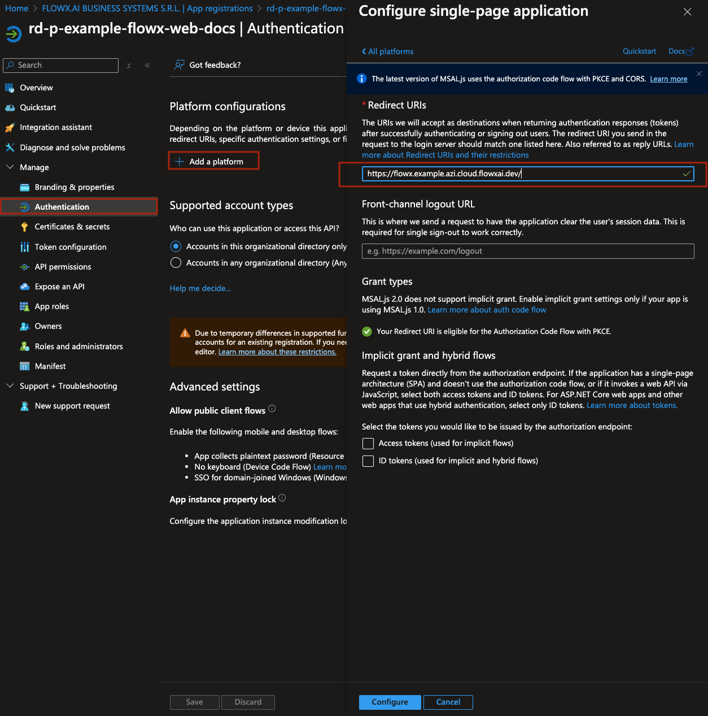The image size is (708, 716).
Task: Click the Configure button
Action: (390, 702)
